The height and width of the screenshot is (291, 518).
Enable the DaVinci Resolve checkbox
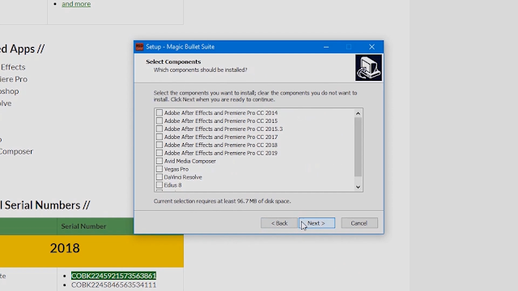(x=159, y=177)
